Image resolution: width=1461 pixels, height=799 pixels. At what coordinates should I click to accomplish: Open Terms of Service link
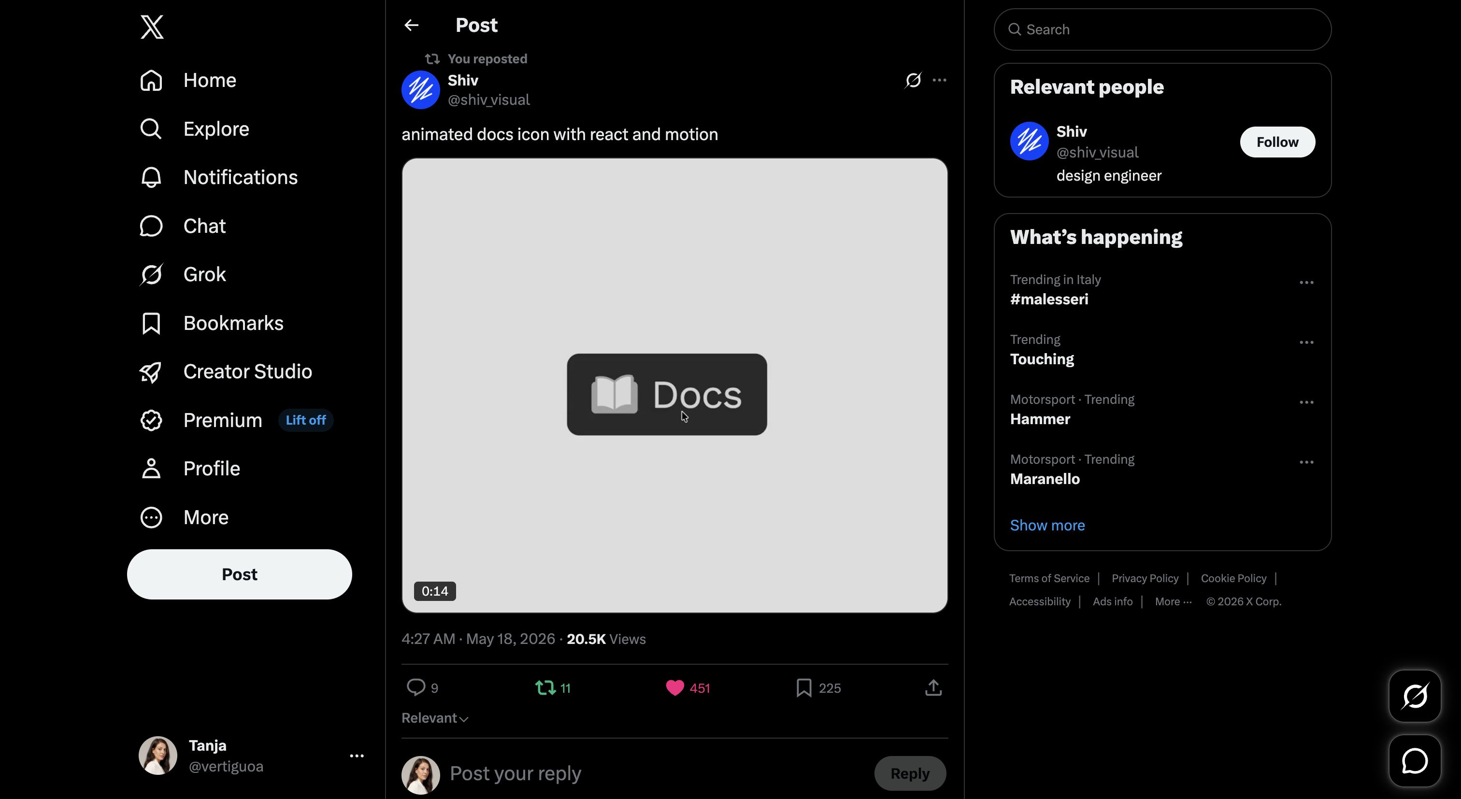[1049, 578]
